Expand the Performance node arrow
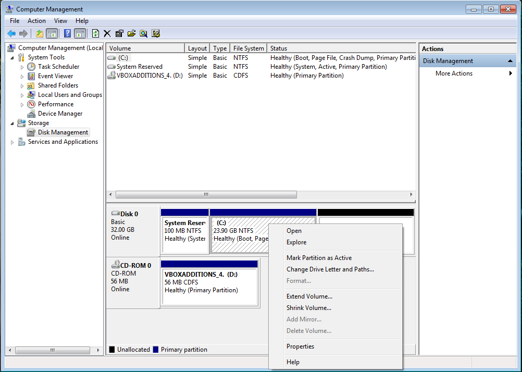The width and height of the screenshot is (522, 372). pyautogui.click(x=22, y=105)
